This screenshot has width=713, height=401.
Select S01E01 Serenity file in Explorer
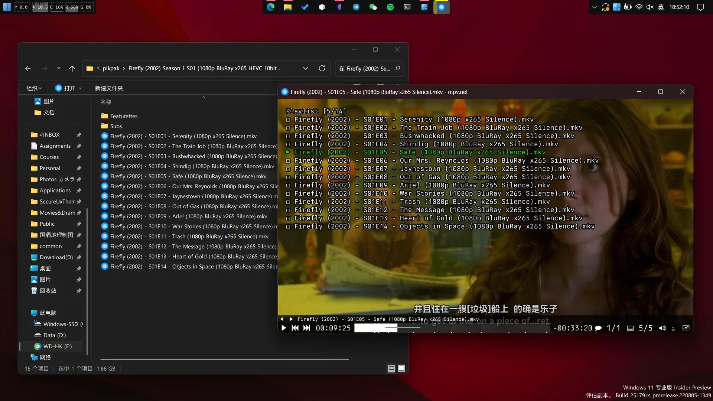click(179, 136)
